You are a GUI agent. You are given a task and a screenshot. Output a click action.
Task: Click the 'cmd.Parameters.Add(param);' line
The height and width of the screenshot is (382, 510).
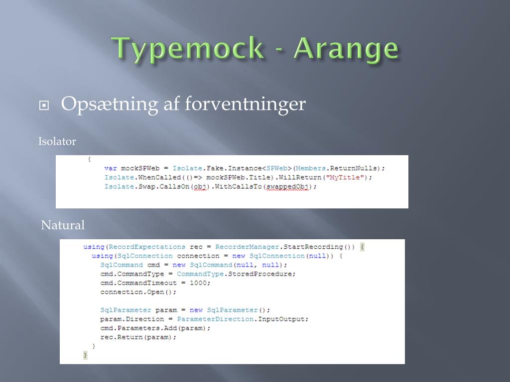tap(155, 328)
